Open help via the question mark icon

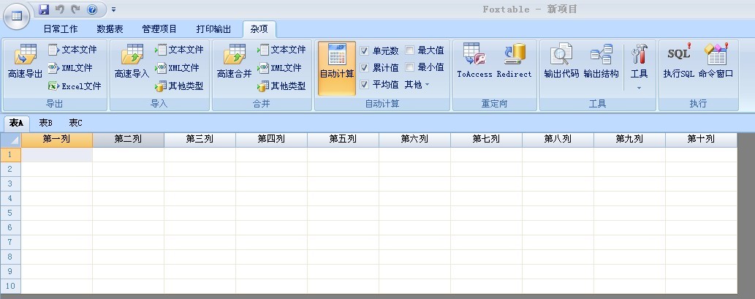point(92,10)
